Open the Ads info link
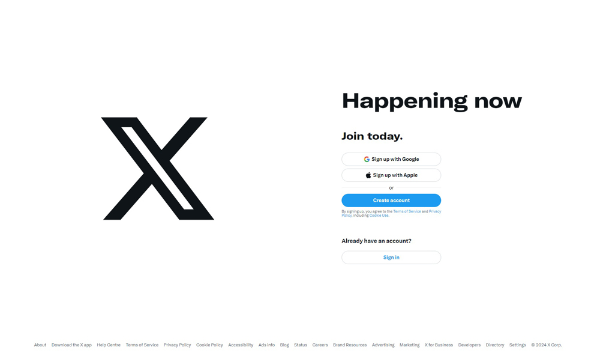600x353 pixels. [x=266, y=345]
